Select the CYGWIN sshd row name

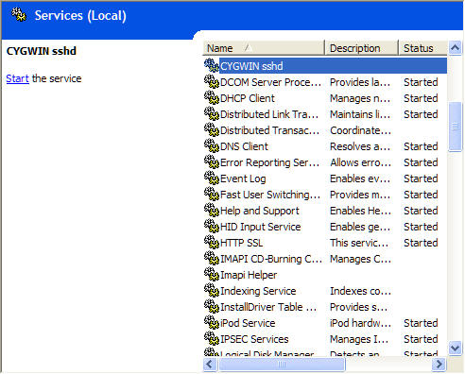pyautogui.click(x=251, y=66)
